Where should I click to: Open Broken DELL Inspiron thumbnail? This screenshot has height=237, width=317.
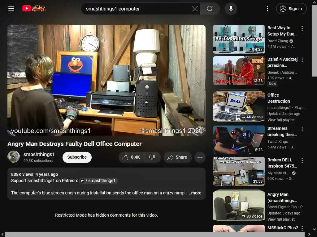pos(239,171)
